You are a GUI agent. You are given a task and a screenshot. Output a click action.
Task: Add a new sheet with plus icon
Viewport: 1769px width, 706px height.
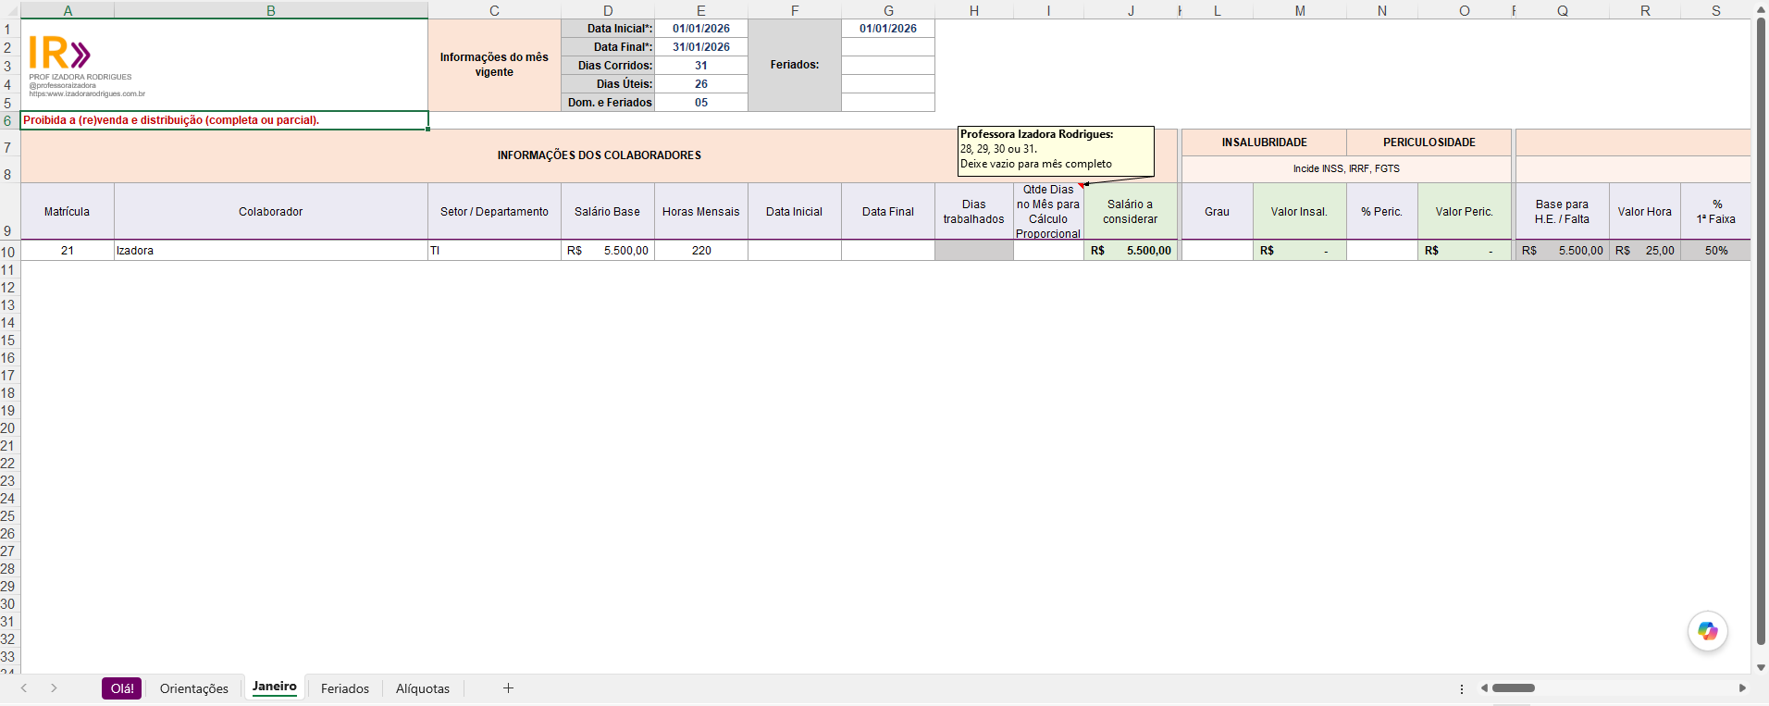[x=508, y=687]
